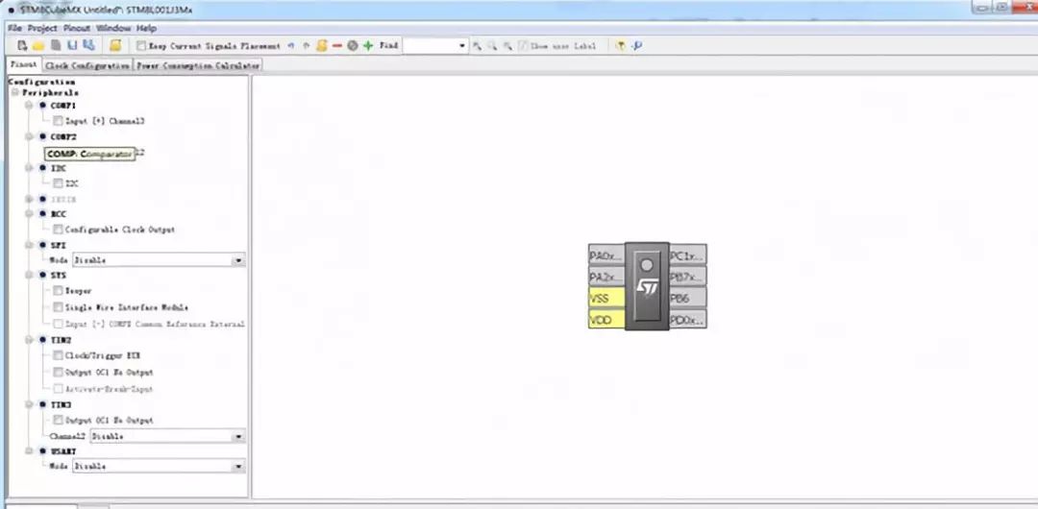1038x509 pixels.
Task: Click the yellow VSS pin
Action: click(606, 298)
